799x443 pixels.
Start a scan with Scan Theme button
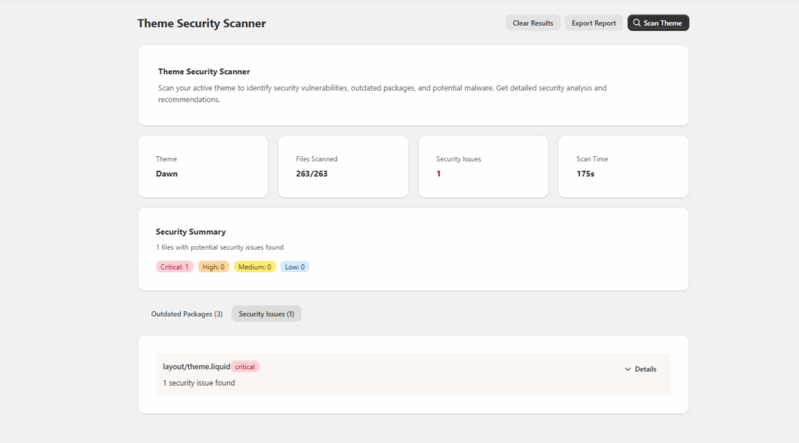tap(659, 23)
